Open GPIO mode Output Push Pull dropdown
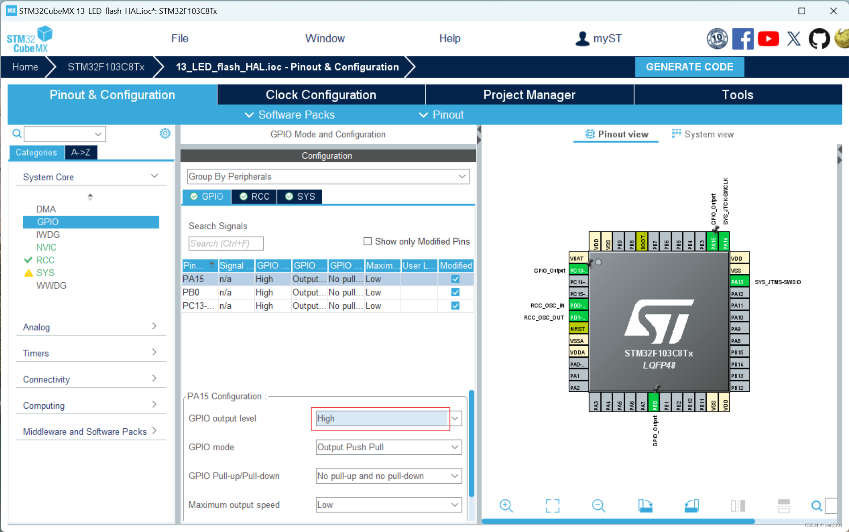This screenshot has width=849, height=532. [389, 447]
